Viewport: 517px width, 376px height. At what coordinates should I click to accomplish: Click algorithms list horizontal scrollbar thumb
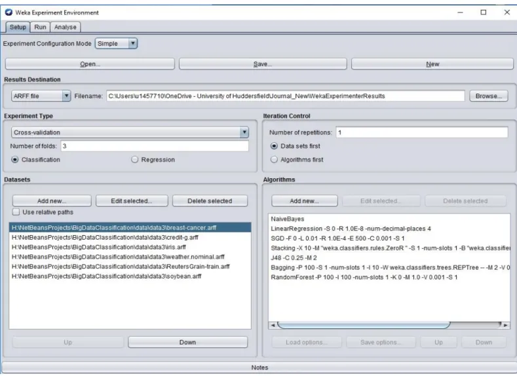click(364, 326)
